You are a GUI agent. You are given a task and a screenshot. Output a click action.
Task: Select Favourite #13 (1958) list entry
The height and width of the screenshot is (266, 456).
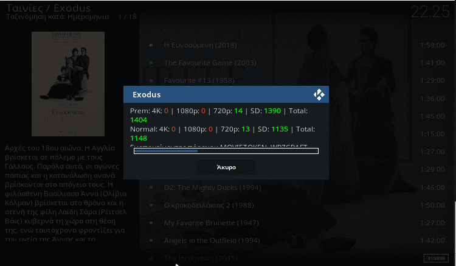coord(199,80)
